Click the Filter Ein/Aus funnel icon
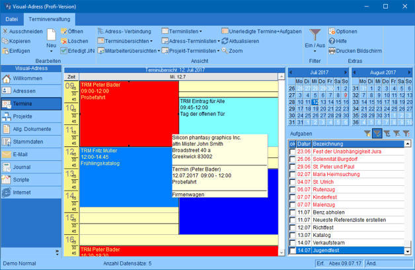Viewport: 415px width, 270px height. coord(315,34)
